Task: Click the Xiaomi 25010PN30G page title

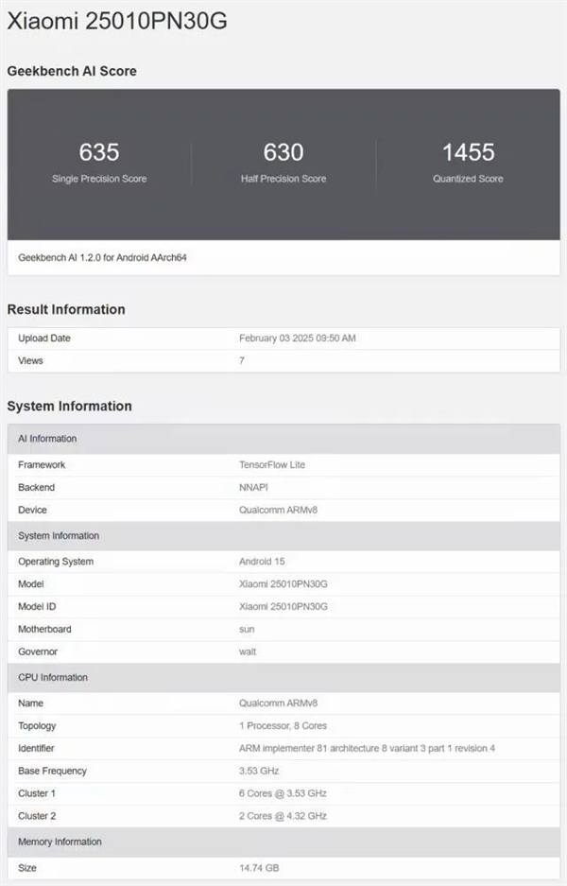Action: [117, 21]
